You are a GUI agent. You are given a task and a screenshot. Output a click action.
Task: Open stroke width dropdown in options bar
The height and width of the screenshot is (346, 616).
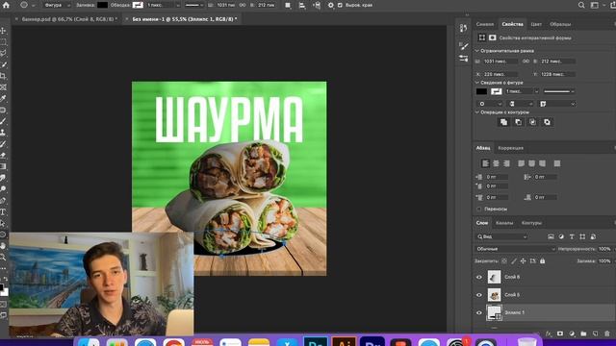point(178,5)
